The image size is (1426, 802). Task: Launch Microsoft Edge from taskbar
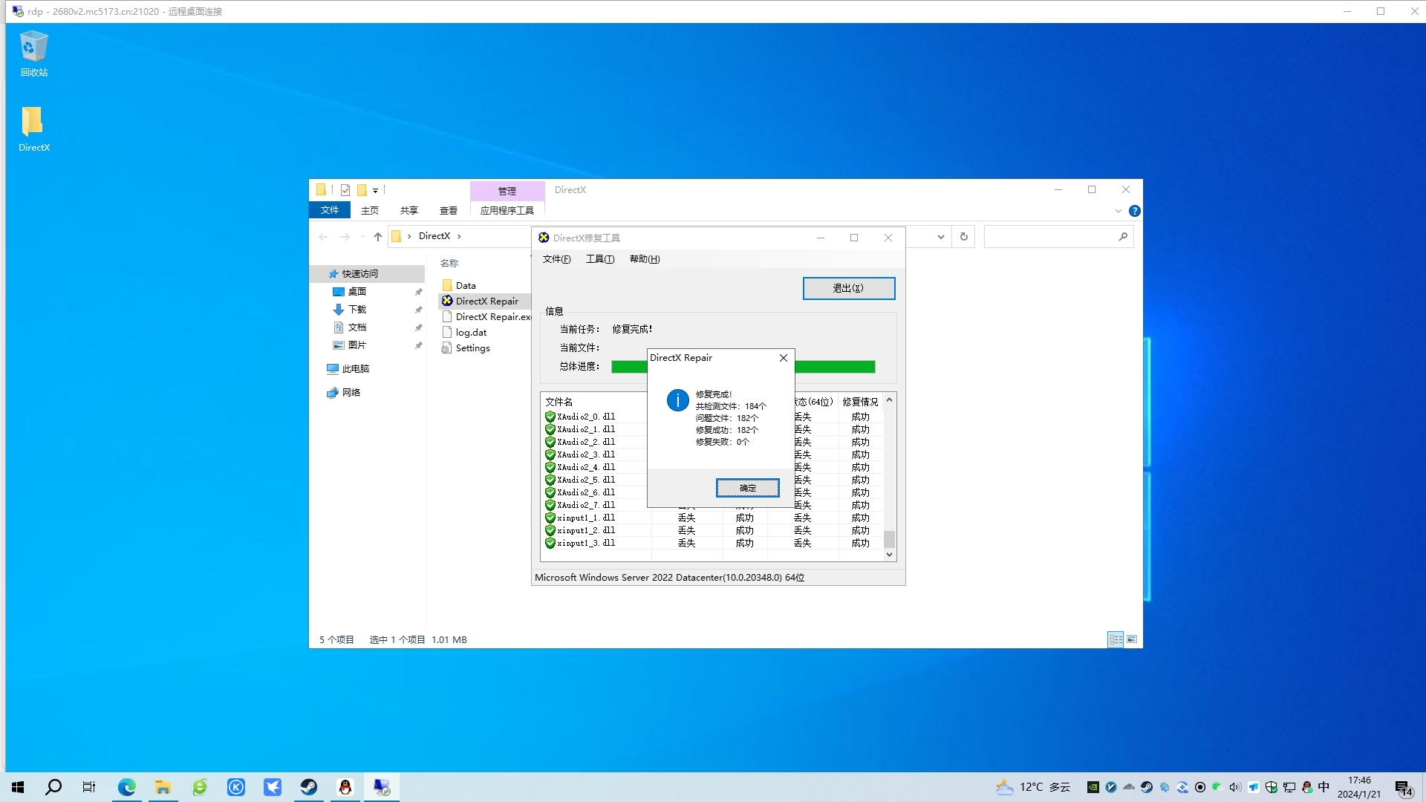[127, 787]
